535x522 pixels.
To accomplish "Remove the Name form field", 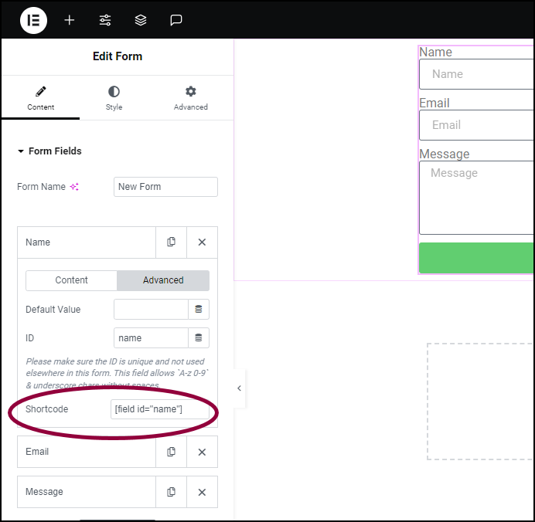I will tap(202, 242).
